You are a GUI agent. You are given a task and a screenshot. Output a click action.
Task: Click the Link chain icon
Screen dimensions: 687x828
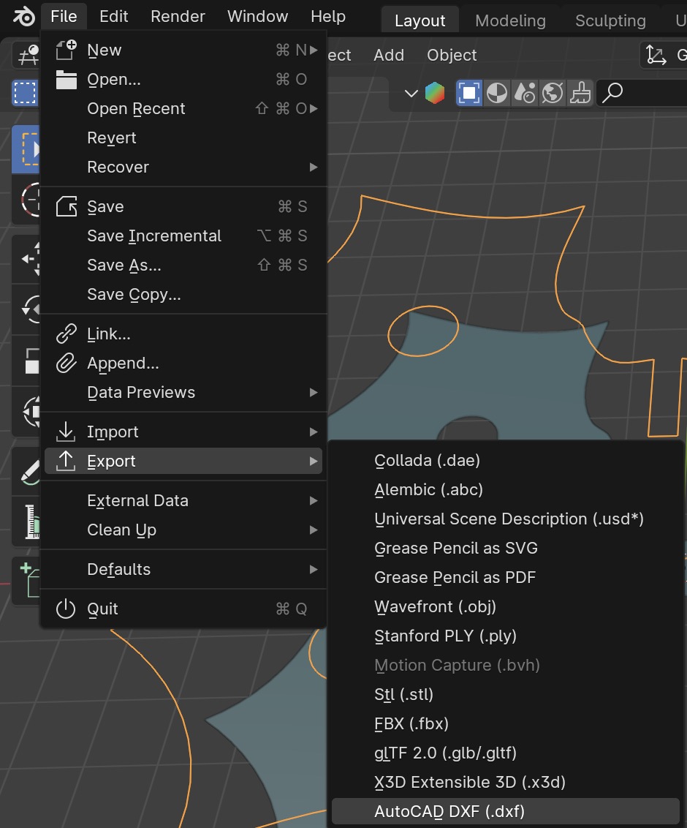coord(67,334)
